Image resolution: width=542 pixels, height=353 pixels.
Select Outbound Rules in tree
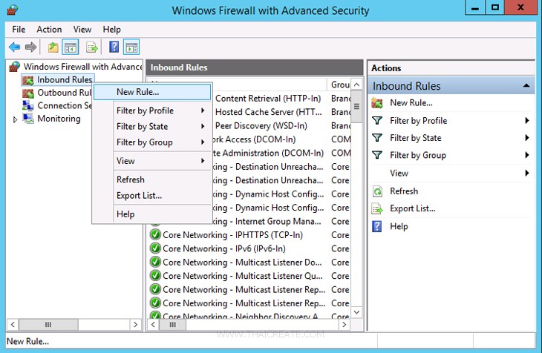coord(64,93)
